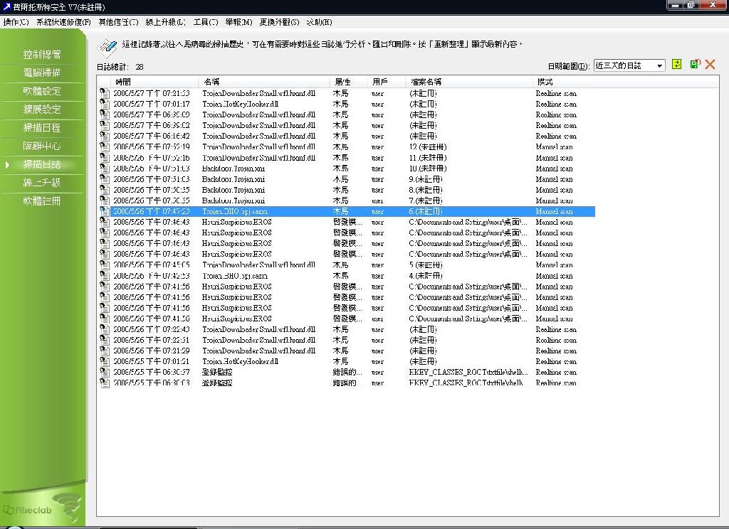The height and width of the screenshot is (529, 729).
Task: Go to 電腦掃描 in the sidebar
Action: [42, 73]
